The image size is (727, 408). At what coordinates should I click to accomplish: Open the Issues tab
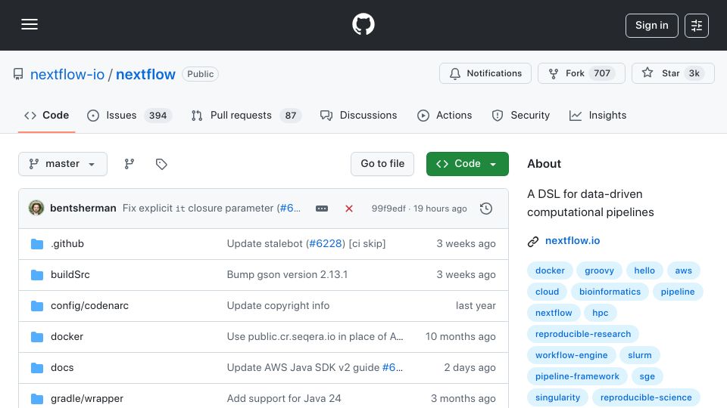[129, 115]
